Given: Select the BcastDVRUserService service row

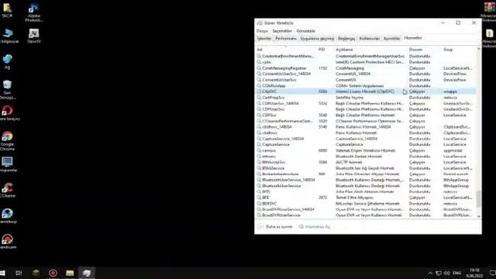Looking at the screenshot, I should pos(366,215).
